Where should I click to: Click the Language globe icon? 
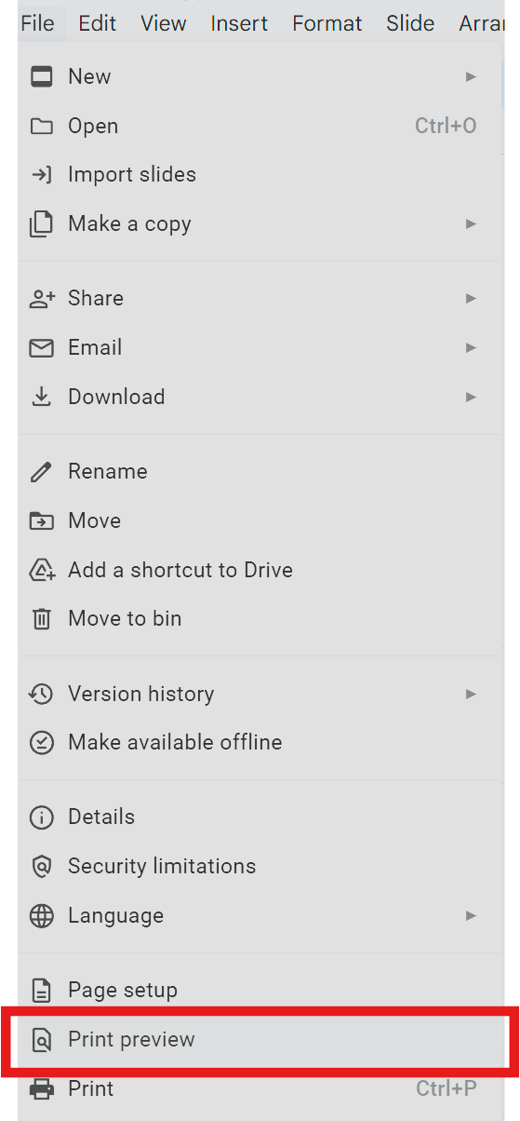(41, 915)
